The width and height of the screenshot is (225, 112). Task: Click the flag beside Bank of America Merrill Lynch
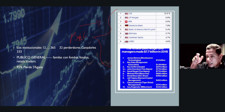(127, 29)
